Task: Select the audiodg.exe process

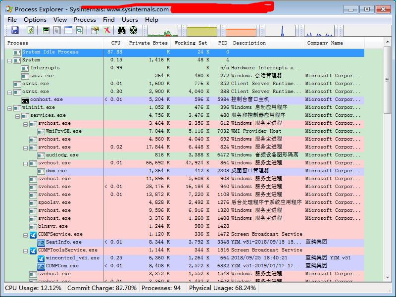Action: [184, 155]
